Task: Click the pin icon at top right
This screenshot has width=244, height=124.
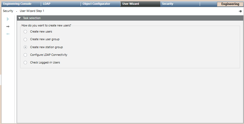Action: (240, 11)
